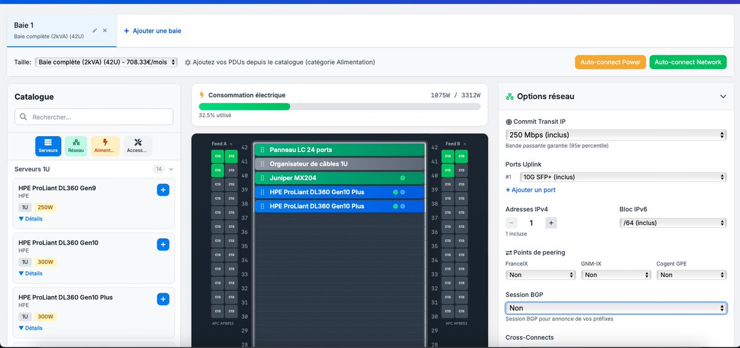Click the green status dot on Juniper MX204
740x348 pixels.
[403, 178]
